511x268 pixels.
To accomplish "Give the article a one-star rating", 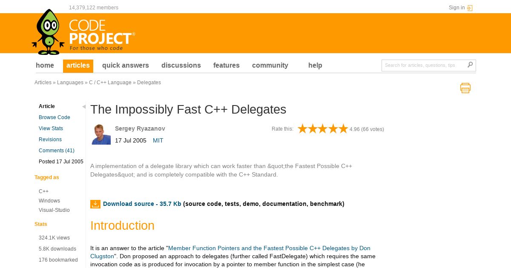I will pos(302,129).
